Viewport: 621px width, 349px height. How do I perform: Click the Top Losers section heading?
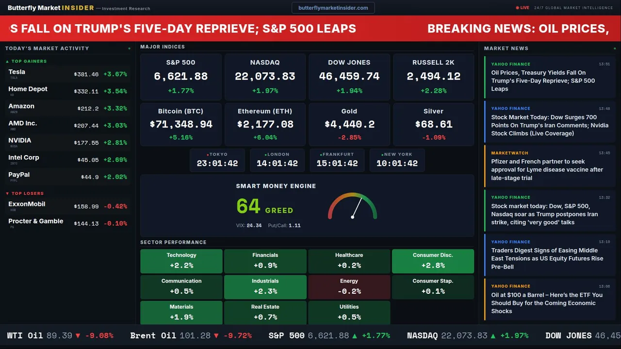(x=25, y=193)
